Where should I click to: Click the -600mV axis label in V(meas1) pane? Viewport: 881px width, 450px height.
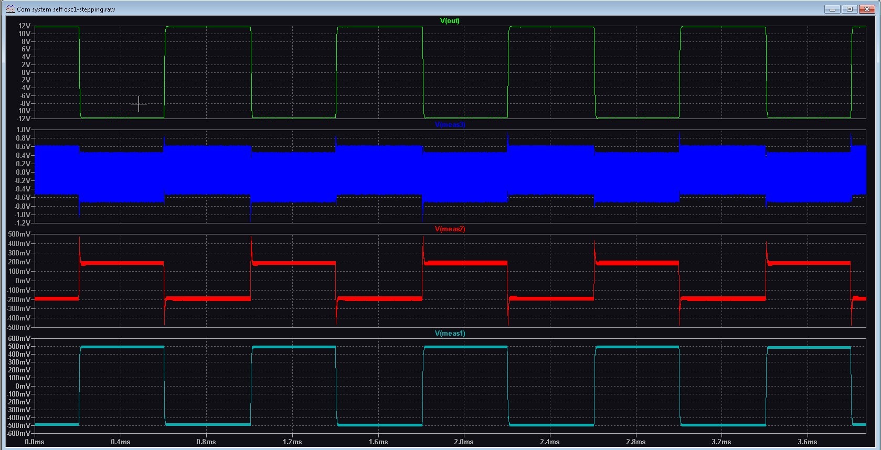click(18, 433)
